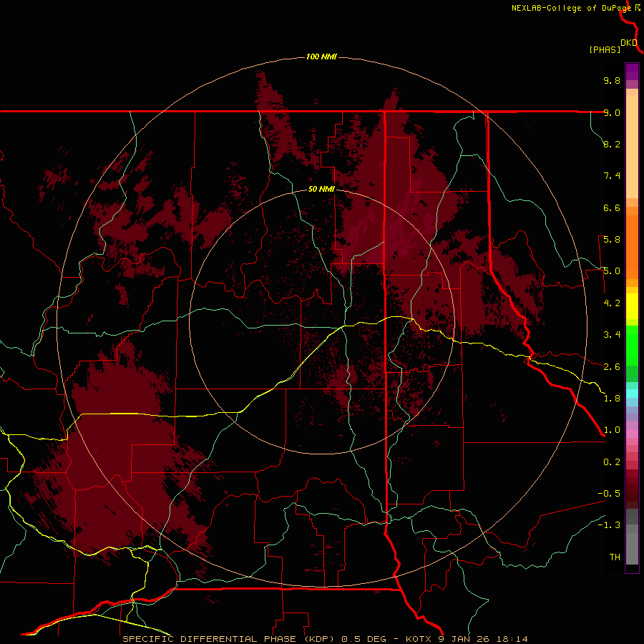The width and height of the screenshot is (644, 644).
Task: Pick the cyan legend color band
Action: click(632, 394)
